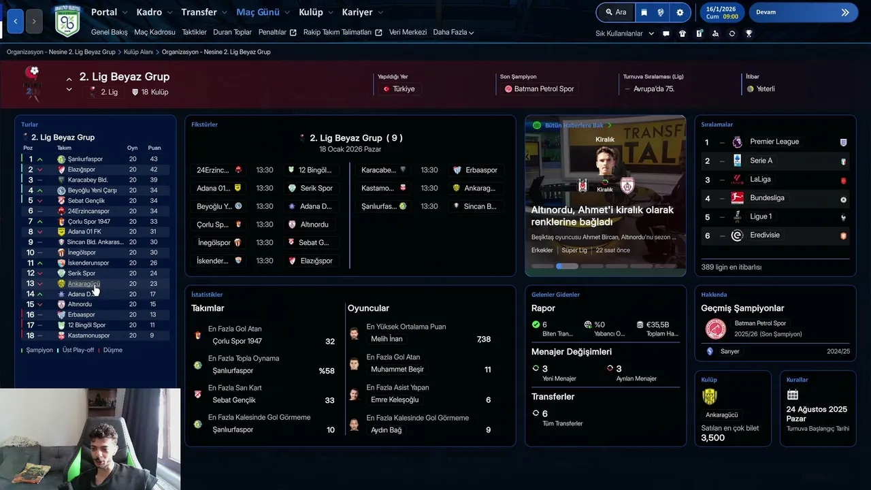Click the circular refresh shortcut icon
This screenshot has height=490, width=871.
pos(732,33)
